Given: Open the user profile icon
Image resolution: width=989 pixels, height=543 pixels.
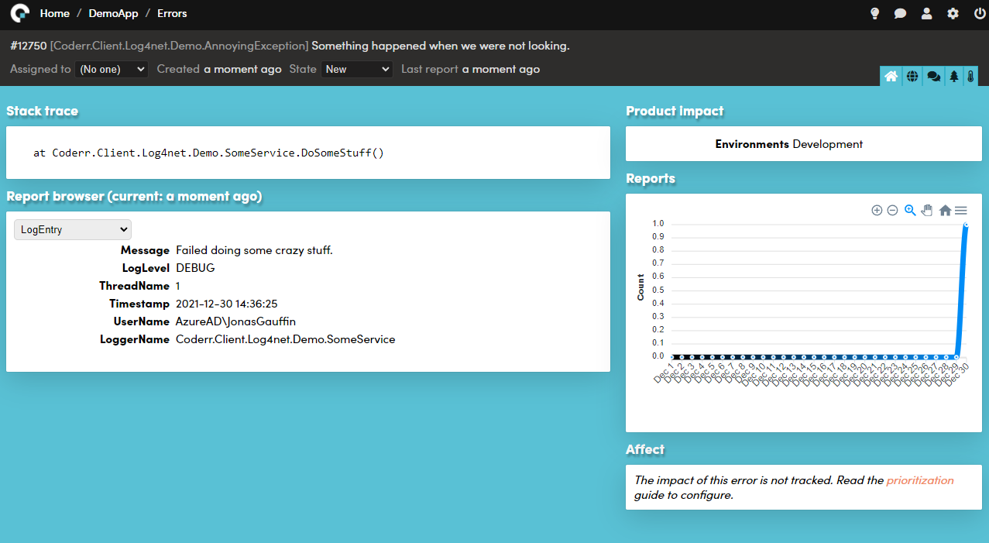Looking at the screenshot, I should point(926,13).
